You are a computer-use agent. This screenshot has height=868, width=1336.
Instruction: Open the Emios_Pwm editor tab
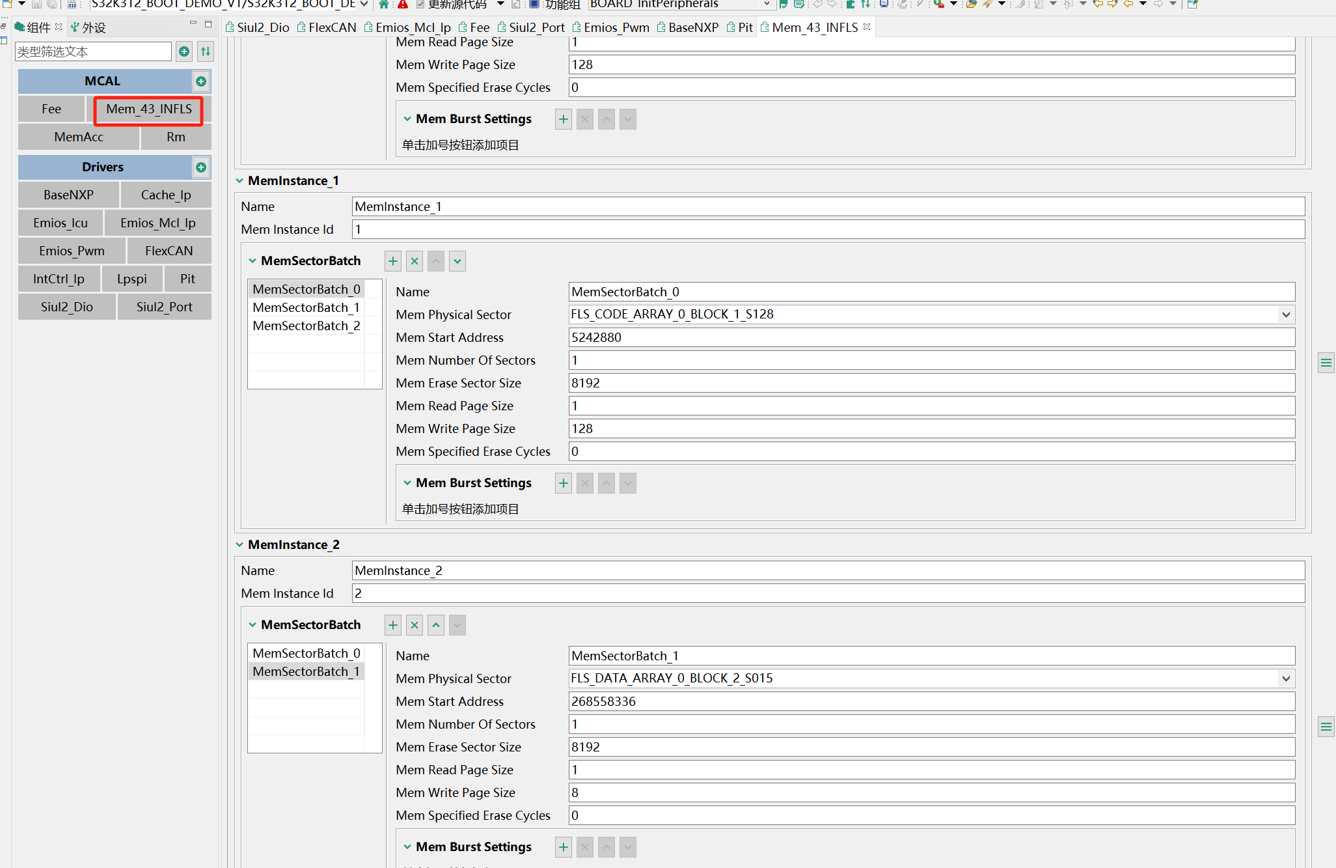click(610, 27)
